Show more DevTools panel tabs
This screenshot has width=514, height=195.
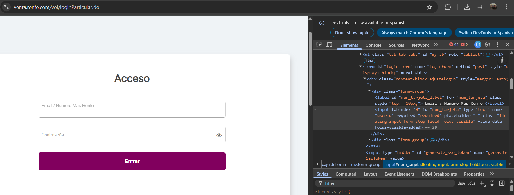436,45
